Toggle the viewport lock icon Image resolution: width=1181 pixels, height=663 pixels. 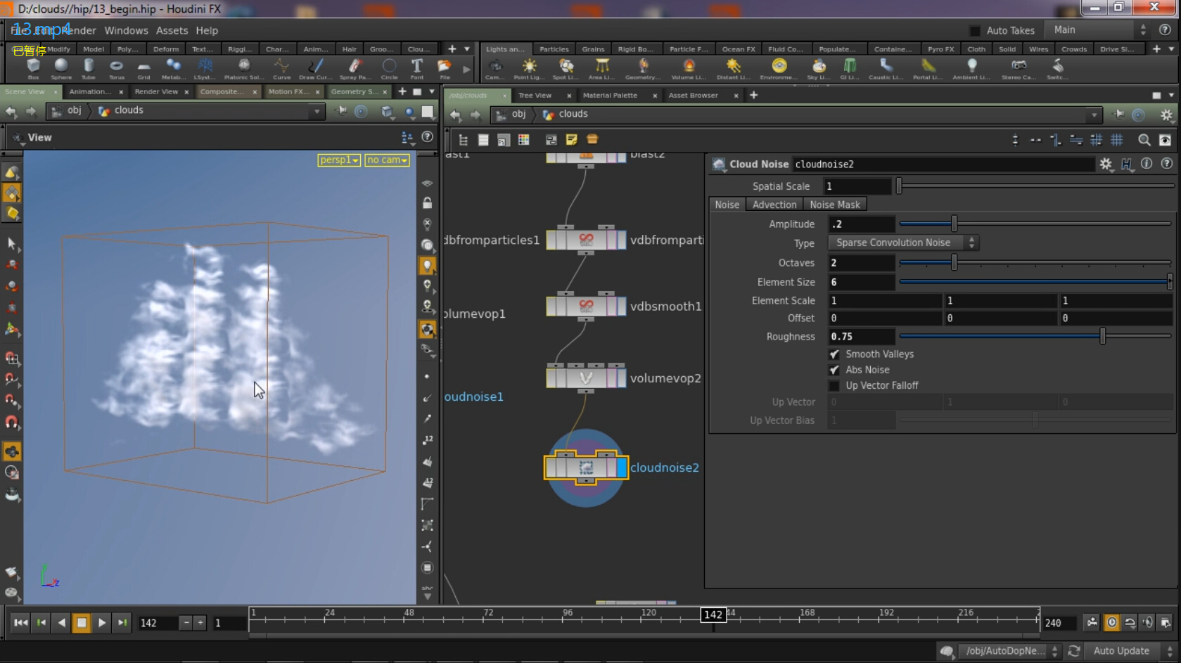427,203
